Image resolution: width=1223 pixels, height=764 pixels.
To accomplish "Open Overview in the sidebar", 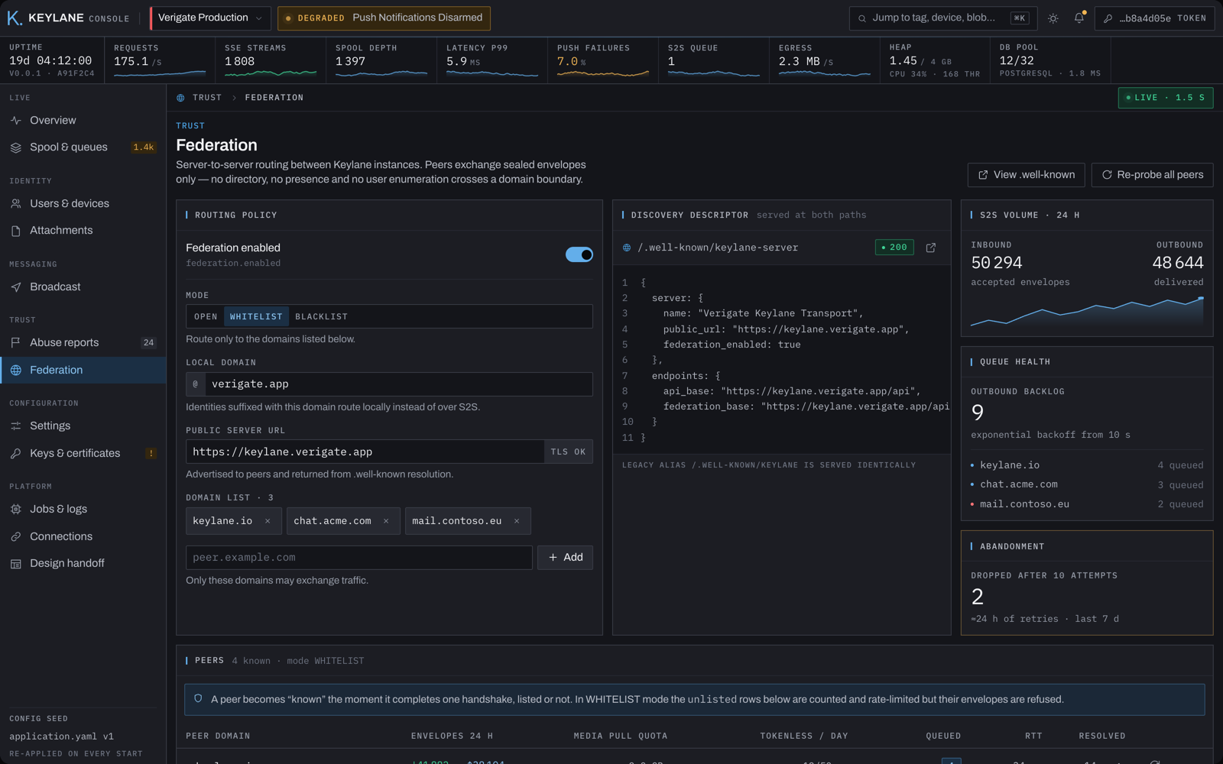I will click(x=83, y=121).
